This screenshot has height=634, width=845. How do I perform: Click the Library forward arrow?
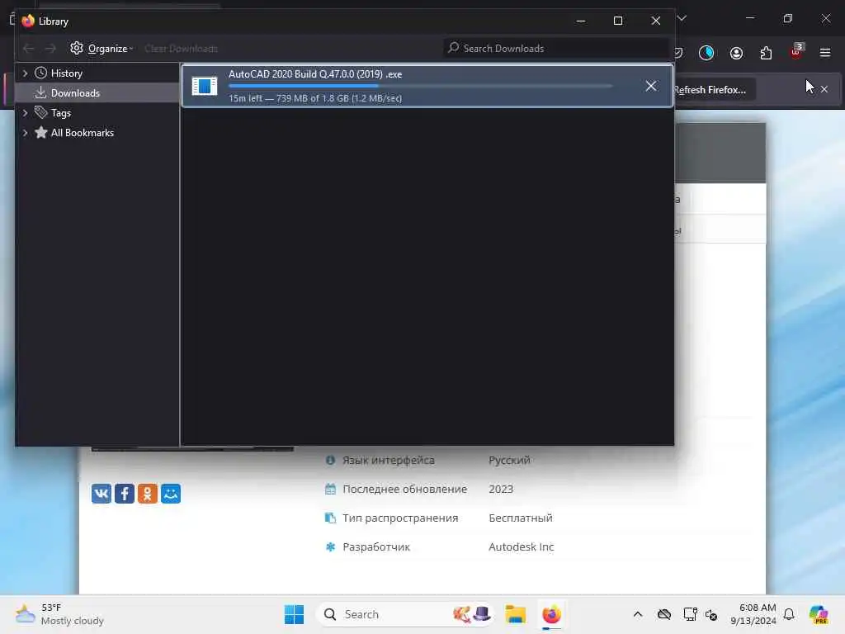(x=50, y=49)
